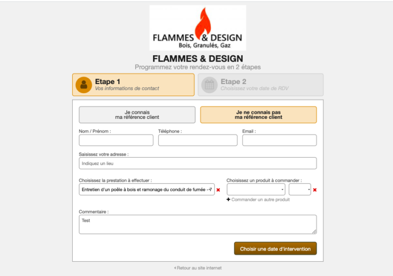Open the produit à commander dropdown

256,189
